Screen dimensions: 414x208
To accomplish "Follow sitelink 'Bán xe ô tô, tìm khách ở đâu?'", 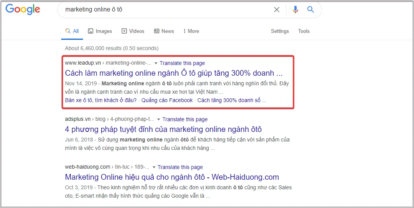I will click(101, 100).
